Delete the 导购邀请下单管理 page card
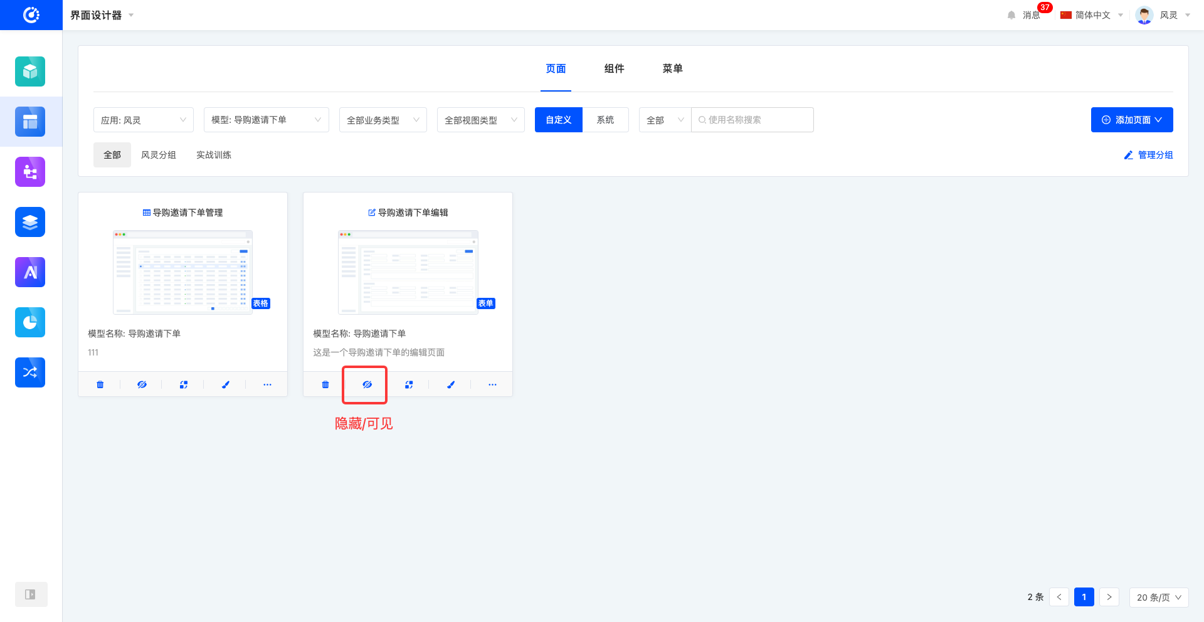The width and height of the screenshot is (1204, 622). tap(100, 384)
